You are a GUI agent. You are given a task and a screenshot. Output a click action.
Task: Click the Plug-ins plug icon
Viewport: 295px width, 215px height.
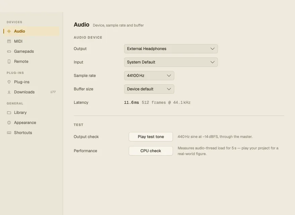(x=9, y=82)
